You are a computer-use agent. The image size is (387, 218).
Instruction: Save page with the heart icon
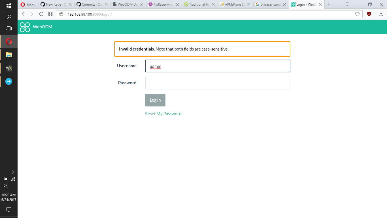tap(357, 14)
